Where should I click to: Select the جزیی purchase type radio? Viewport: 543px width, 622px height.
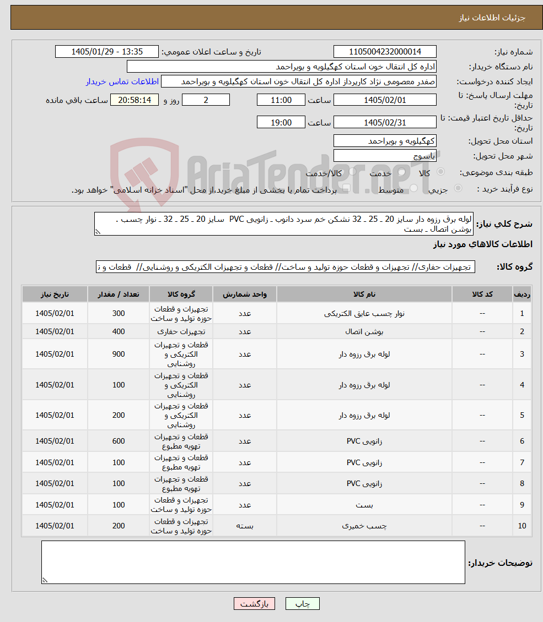[458, 188]
